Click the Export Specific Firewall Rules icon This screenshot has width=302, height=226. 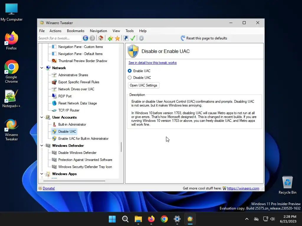point(54,82)
